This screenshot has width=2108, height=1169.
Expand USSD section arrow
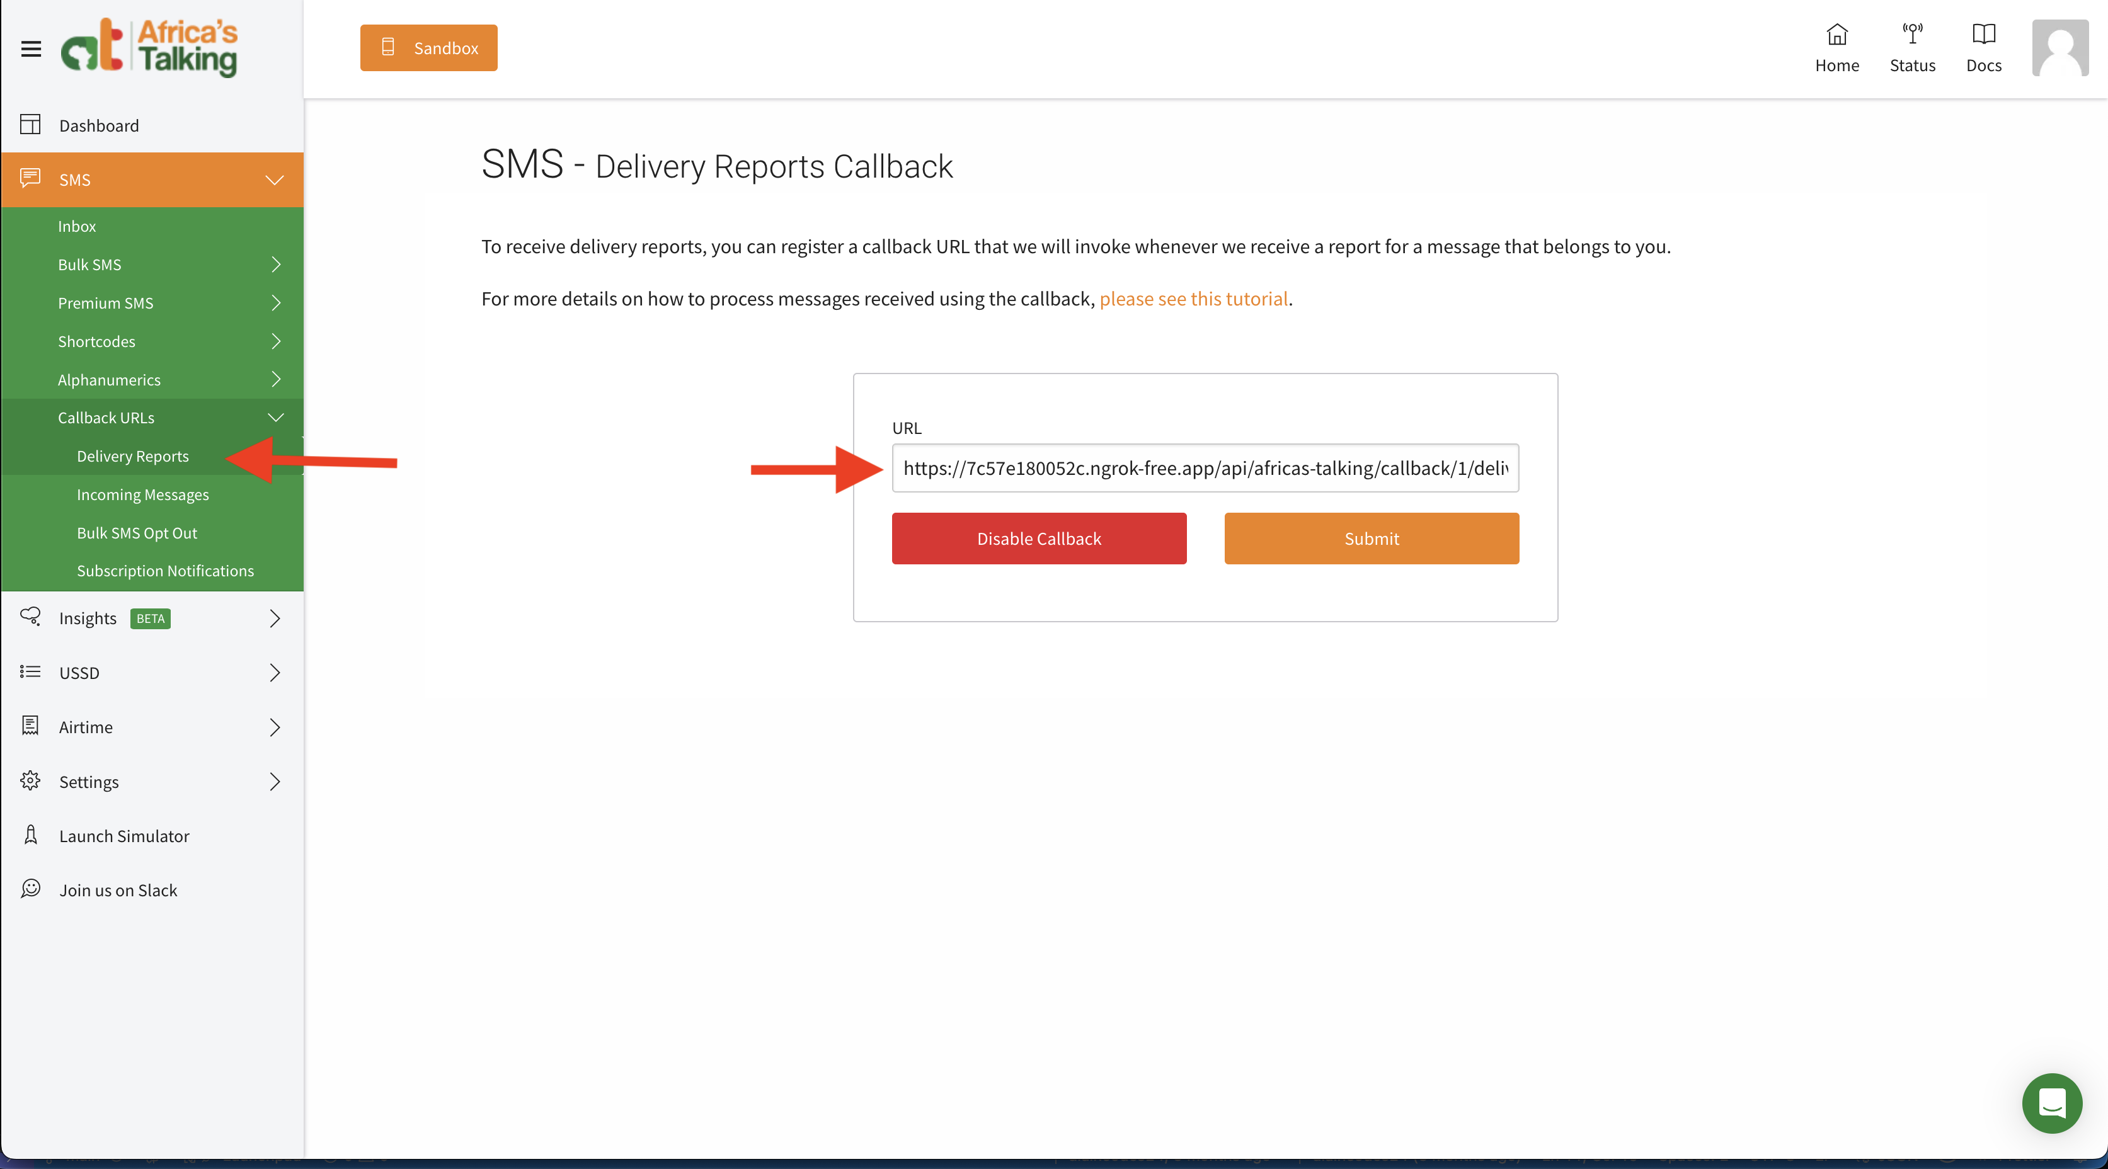275,673
